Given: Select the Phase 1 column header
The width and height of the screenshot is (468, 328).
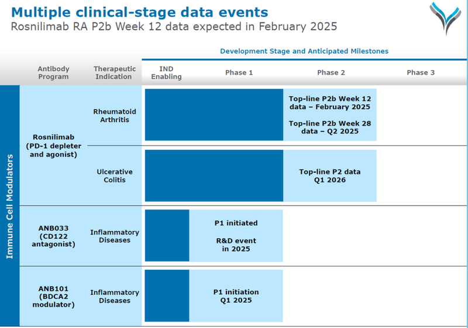Looking at the screenshot, I should coord(239,72).
